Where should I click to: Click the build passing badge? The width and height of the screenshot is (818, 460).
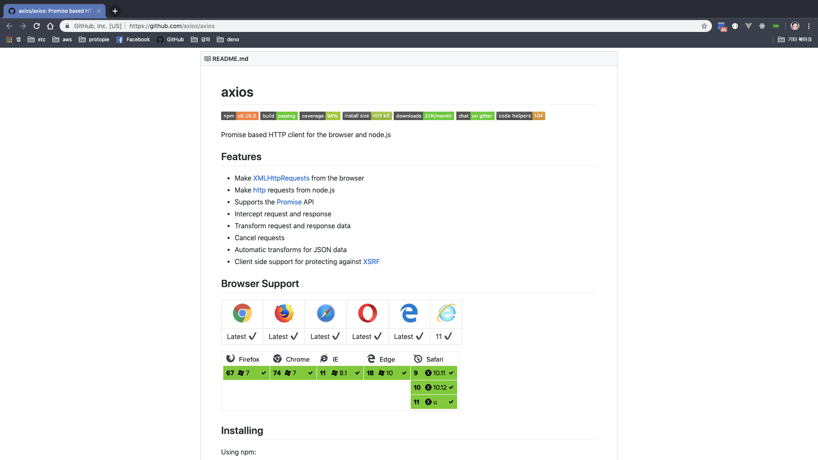[x=279, y=116]
